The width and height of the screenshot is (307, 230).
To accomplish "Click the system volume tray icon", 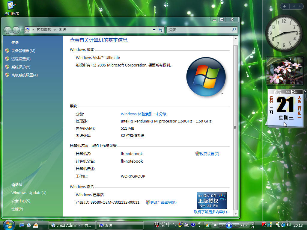I will (289, 225).
